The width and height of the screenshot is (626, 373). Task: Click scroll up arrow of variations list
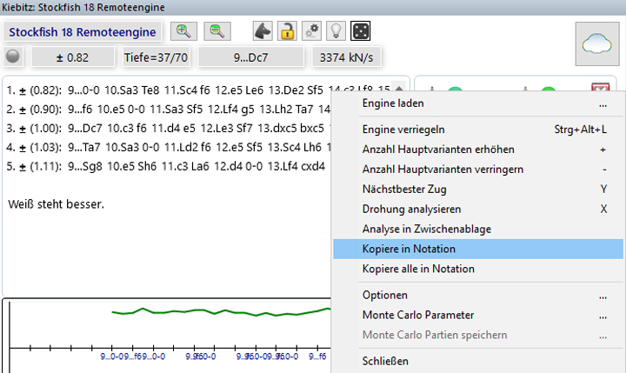coord(399,88)
